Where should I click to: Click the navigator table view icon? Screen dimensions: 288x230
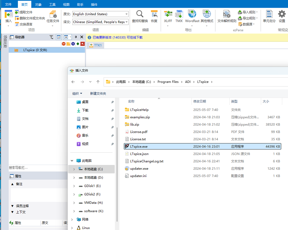(x=58, y=37)
